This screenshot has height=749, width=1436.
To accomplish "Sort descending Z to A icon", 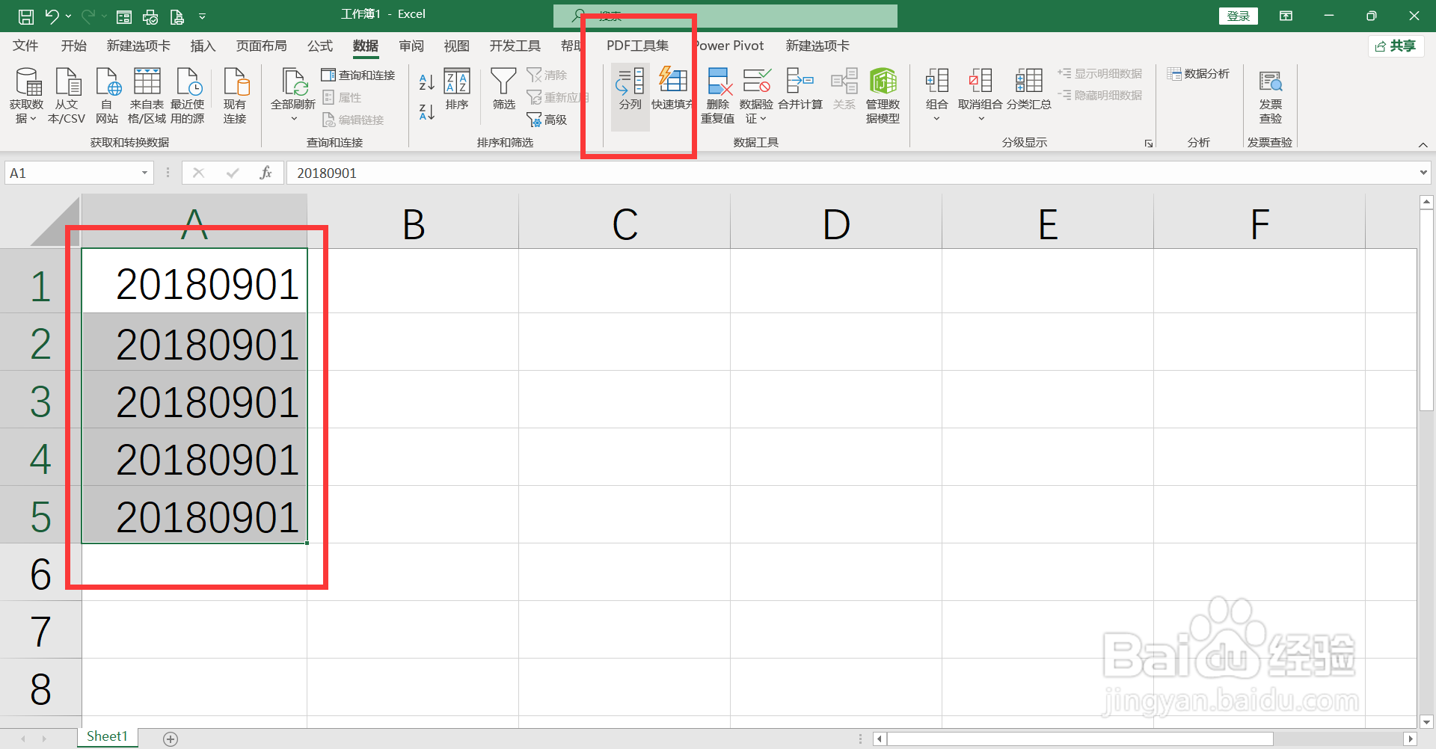I will [427, 112].
